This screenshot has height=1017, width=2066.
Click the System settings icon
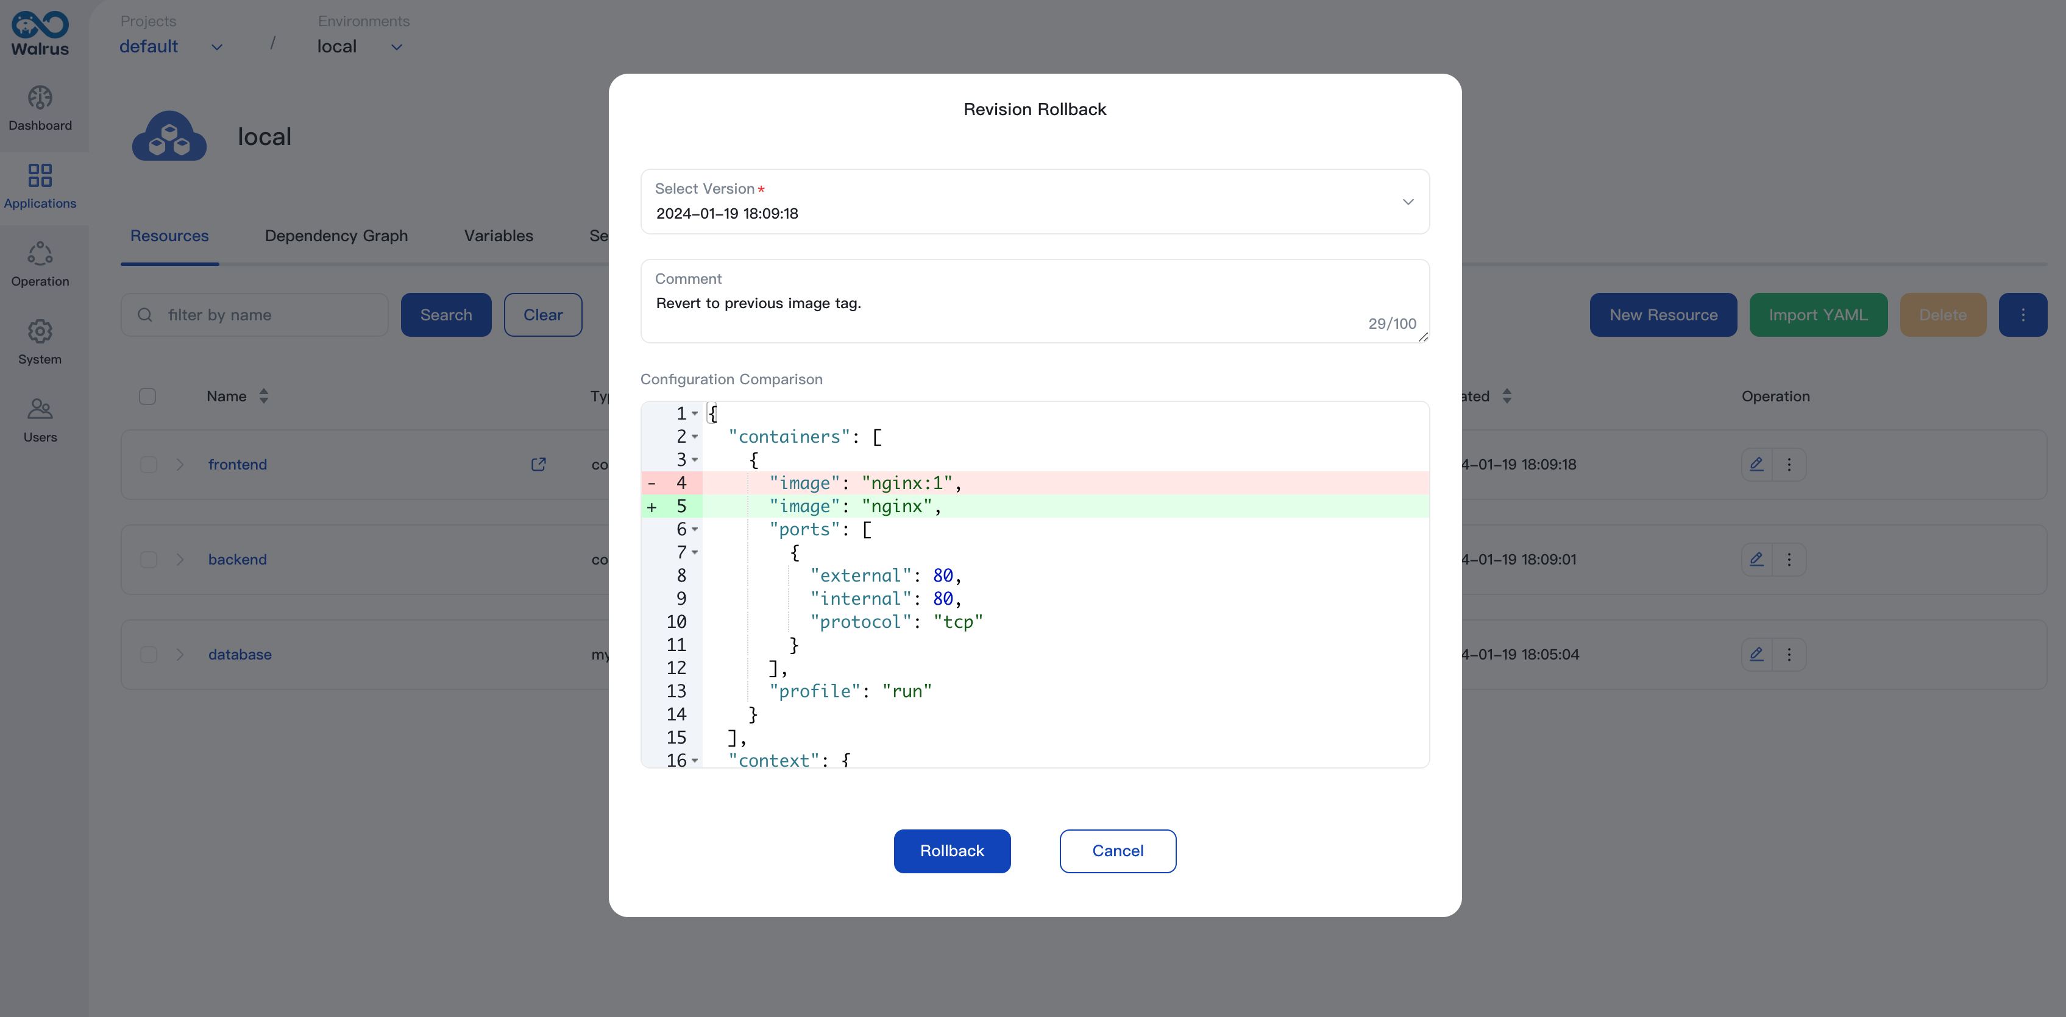tap(40, 341)
